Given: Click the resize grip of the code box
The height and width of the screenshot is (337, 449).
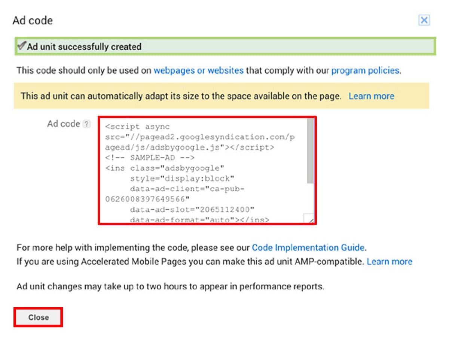Looking at the screenshot, I should pyautogui.click(x=309, y=218).
